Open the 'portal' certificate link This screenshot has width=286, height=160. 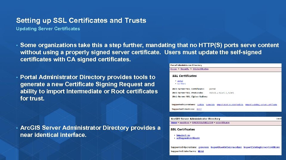click(180, 81)
